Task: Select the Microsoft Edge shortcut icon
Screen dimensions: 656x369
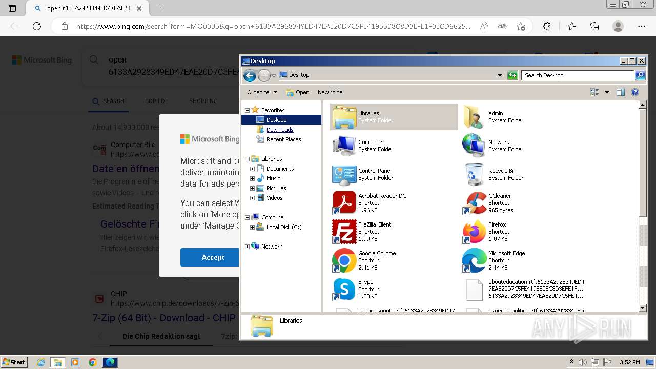Action: pyautogui.click(x=474, y=260)
